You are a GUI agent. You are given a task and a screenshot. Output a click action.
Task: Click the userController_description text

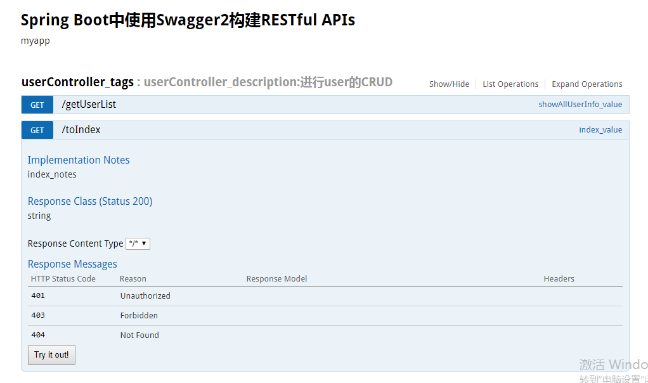coord(268,82)
